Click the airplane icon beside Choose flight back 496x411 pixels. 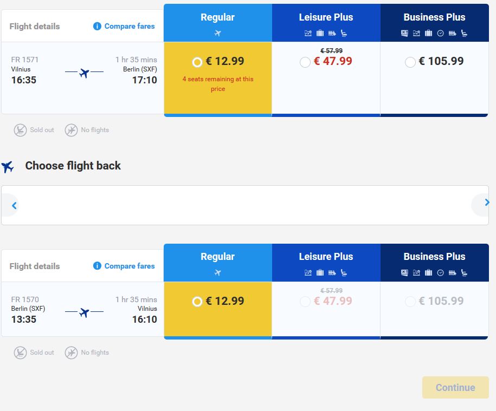click(8, 166)
